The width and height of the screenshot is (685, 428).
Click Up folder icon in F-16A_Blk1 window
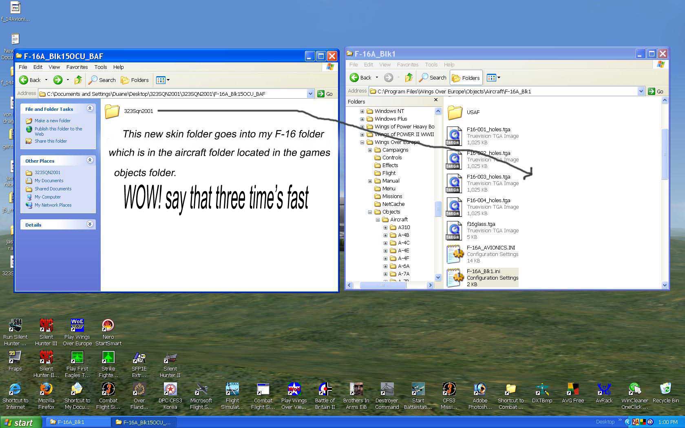coord(409,77)
